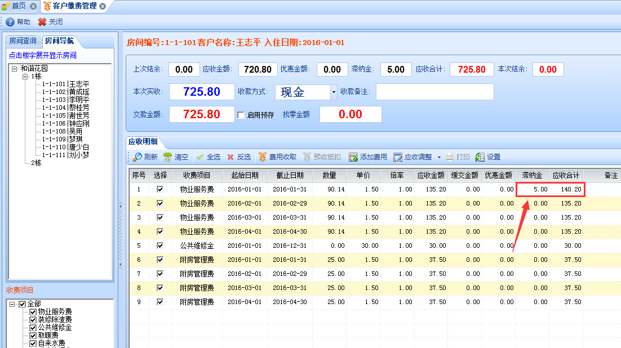
Task: Click the 优惠金额 value field
Action: pos(332,69)
